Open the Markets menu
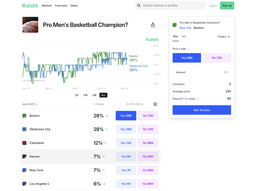 click(47, 6)
